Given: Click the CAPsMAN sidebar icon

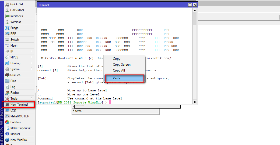Looking at the screenshot, I should [x=7, y=10].
